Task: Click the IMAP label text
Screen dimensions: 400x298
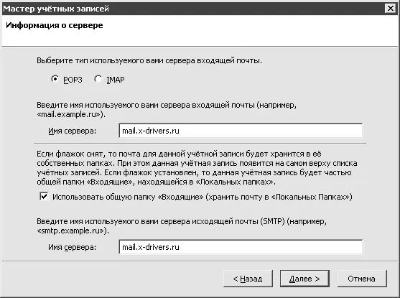Action: tap(116, 80)
